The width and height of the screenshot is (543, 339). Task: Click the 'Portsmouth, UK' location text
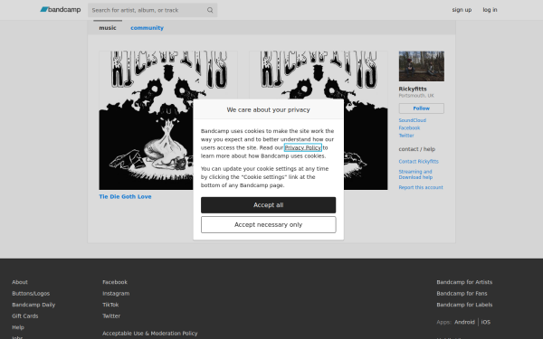[x=416, y=96]
